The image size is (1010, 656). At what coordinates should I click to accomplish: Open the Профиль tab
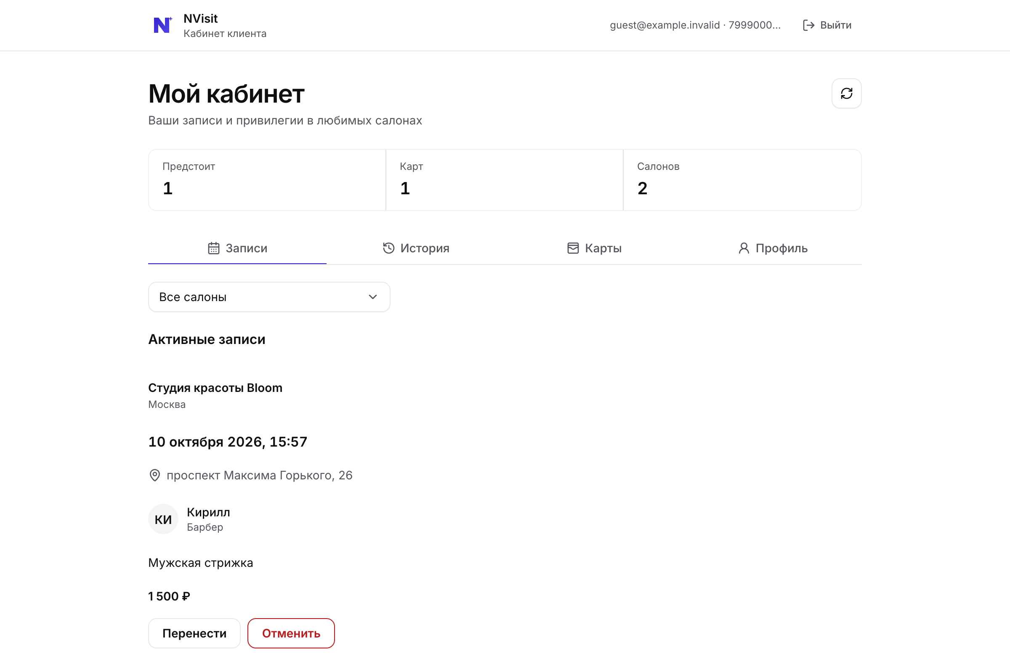pyautogui.click(x=772, y=249)
